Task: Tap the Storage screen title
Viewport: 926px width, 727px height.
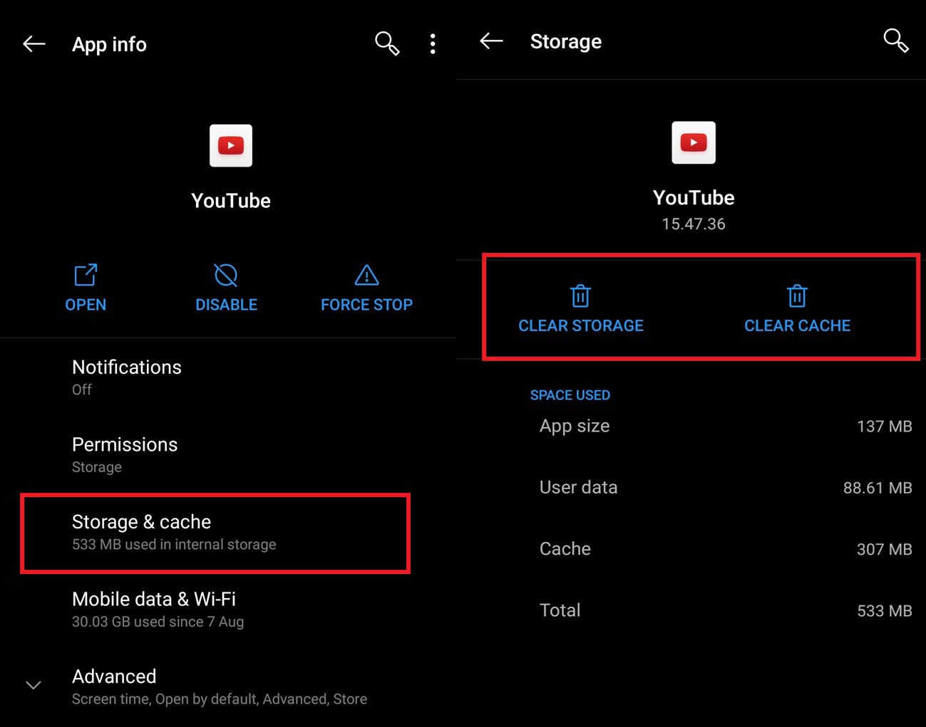Action: [x=566, y=41]
